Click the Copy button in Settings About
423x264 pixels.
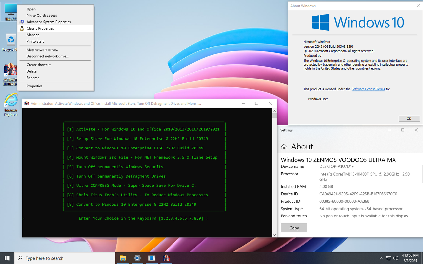[294, 228]
